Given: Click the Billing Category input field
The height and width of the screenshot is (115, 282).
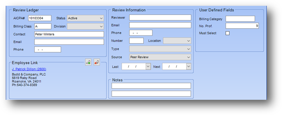Looking at the screenshot, I should [x=240, y=19].
